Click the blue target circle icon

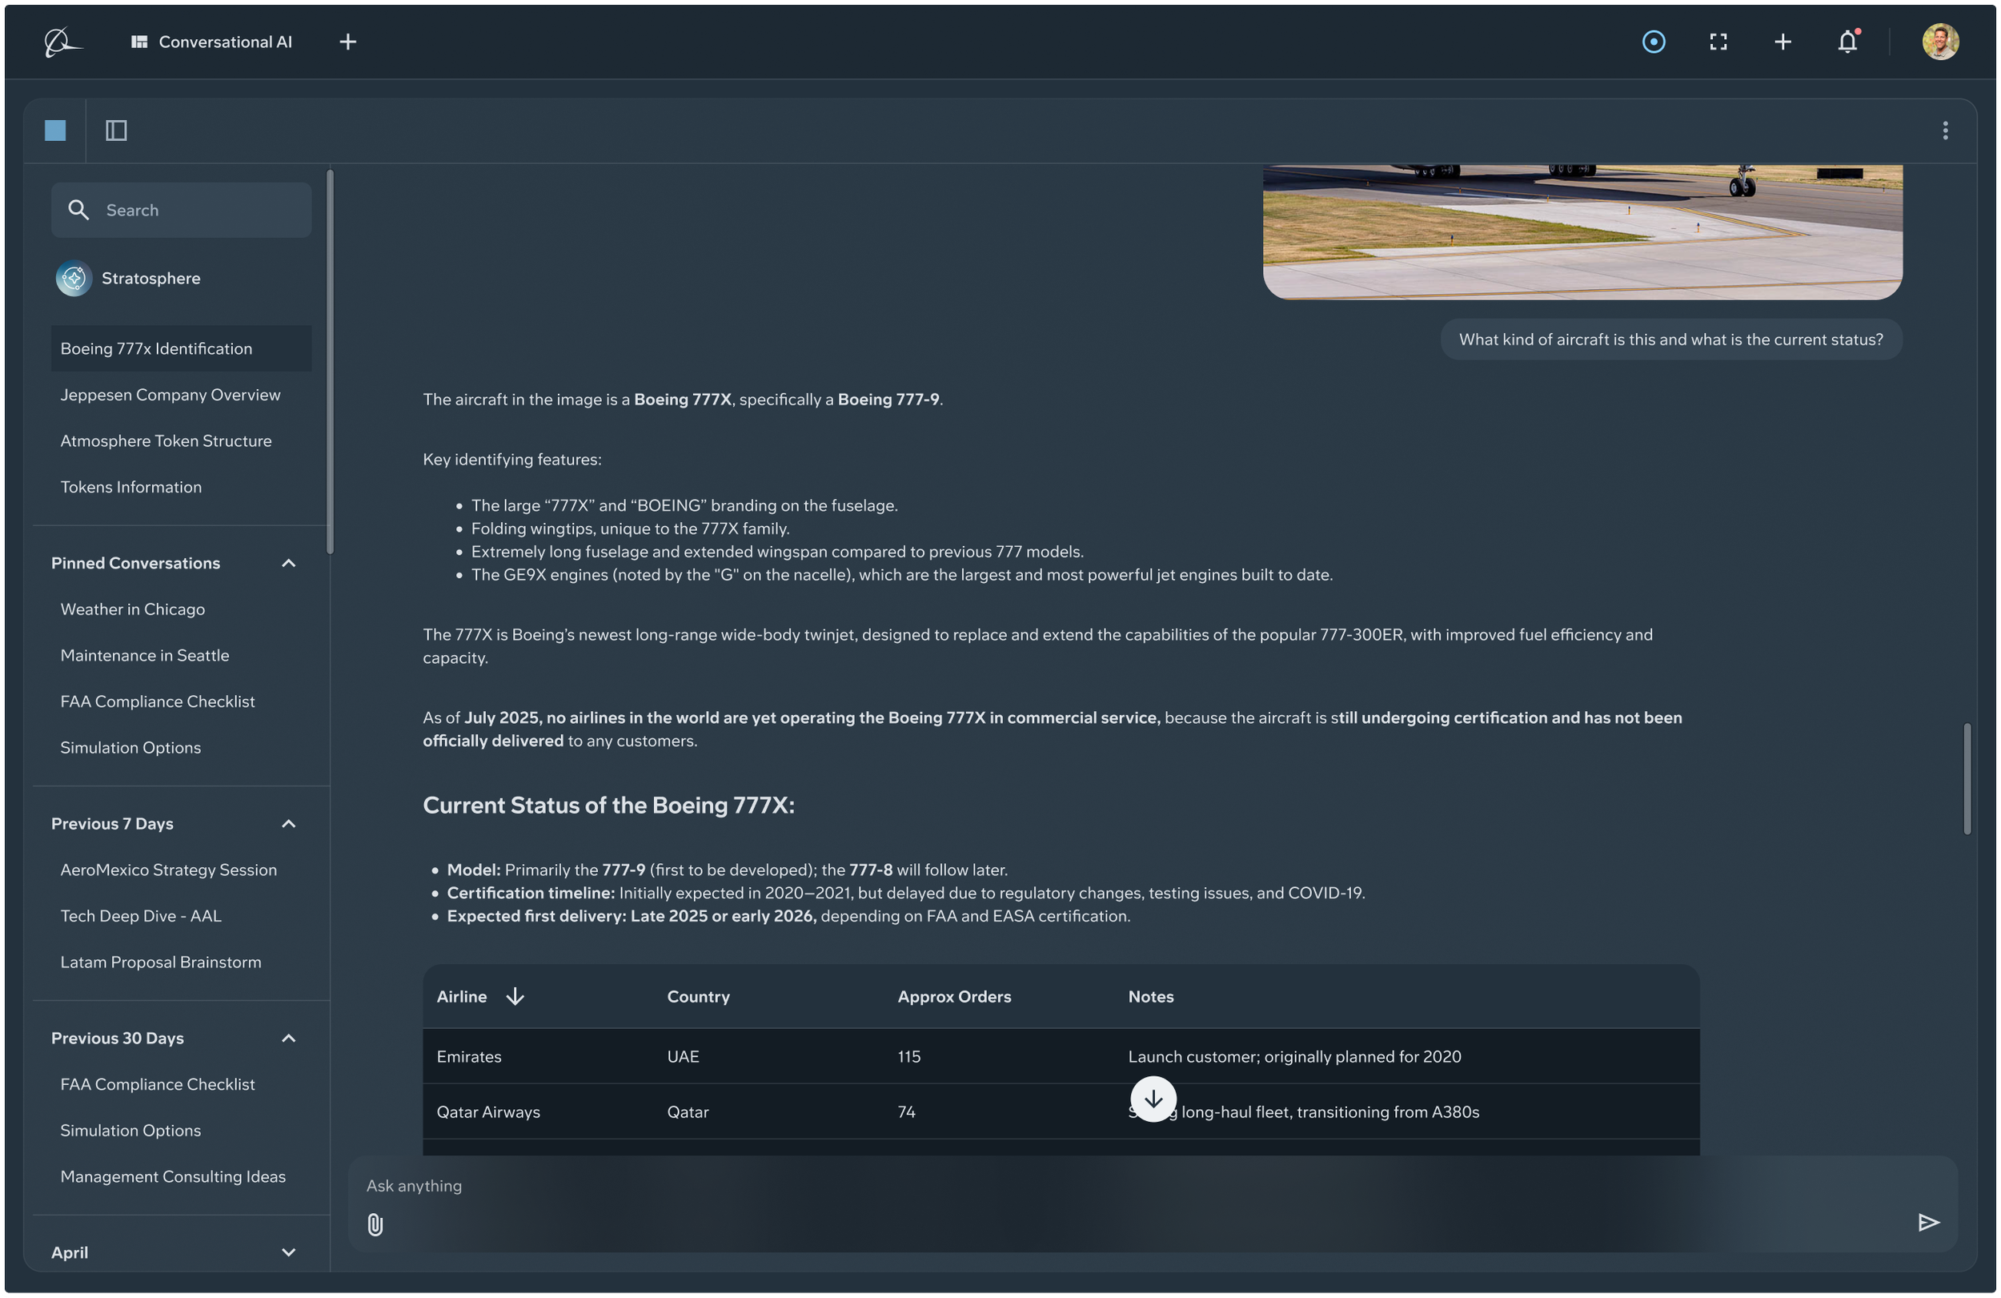[1653, 42]
